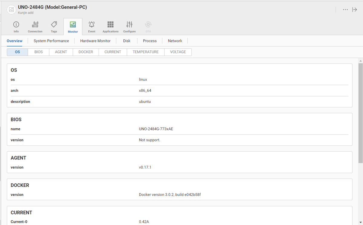Switch to Hardware Monitor tab
Image resolution: width=363 pixels, height=225 pixels.
(95, 41)
